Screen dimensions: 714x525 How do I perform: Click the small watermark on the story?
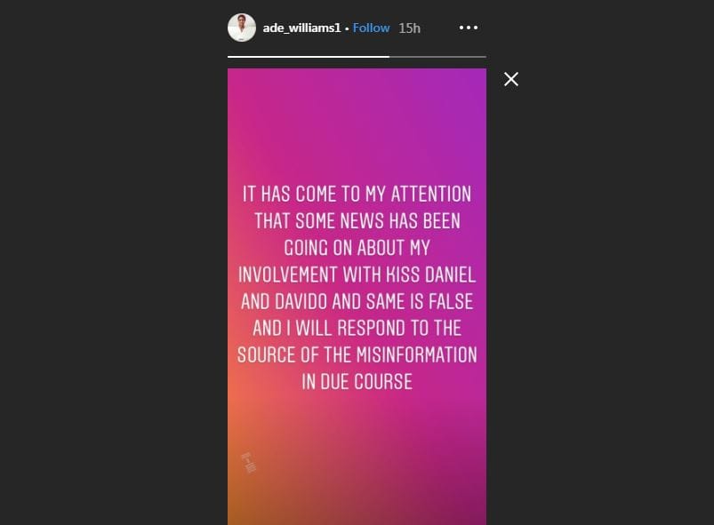tap(248, 461)
